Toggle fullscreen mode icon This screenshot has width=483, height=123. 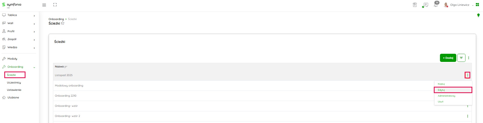(x=55, y=5)
